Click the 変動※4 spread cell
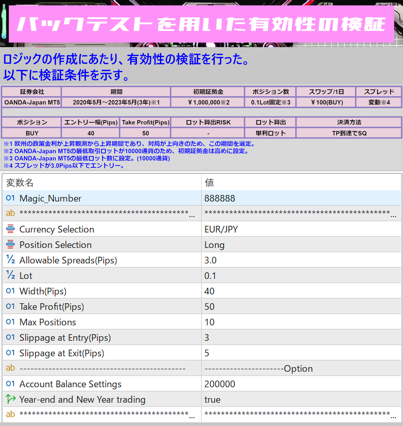 (379, 102)
